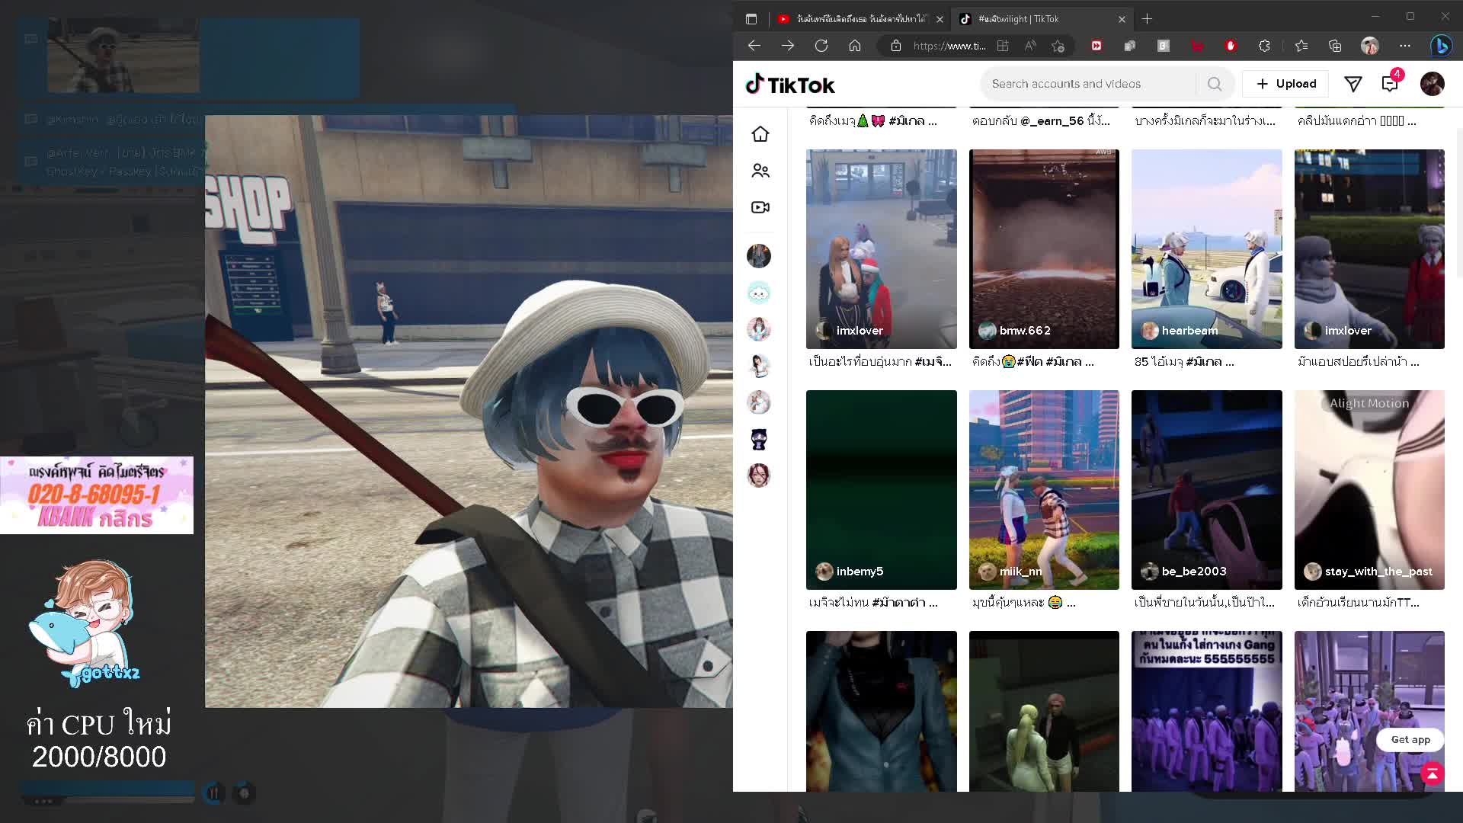Open the inbemy5 video thumbnail
1463x823 pixels.
881,489
